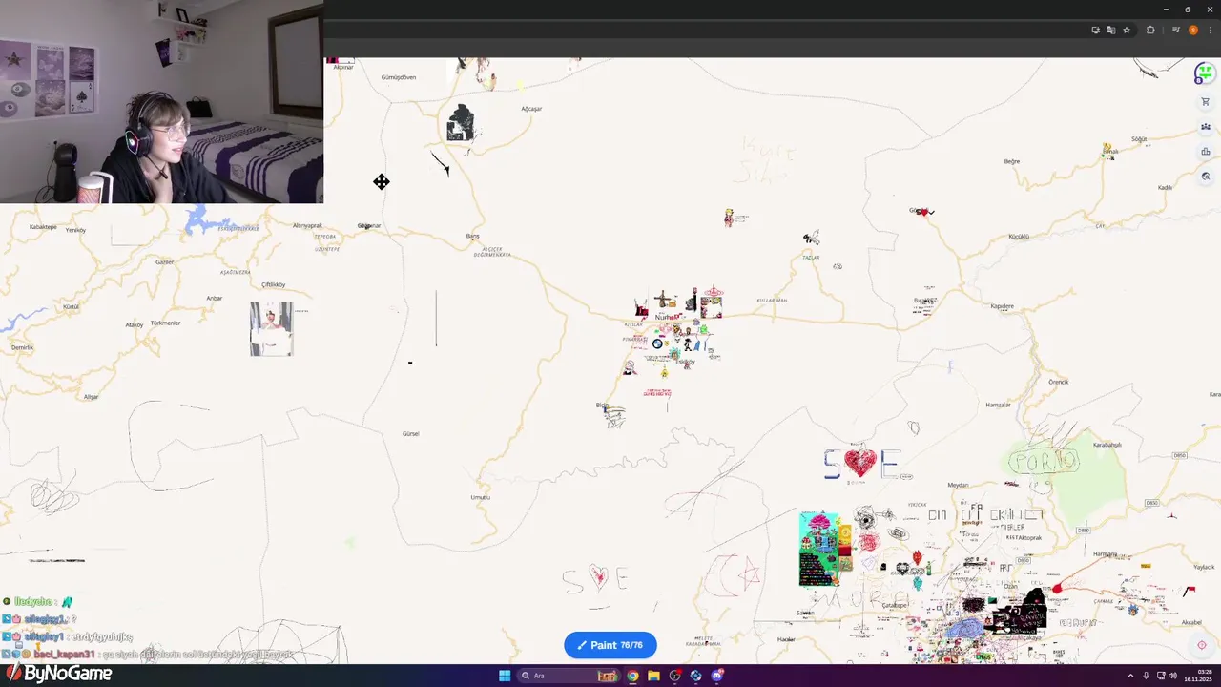Click the Beğre map label
This screenshot has width=1221, height=687.
tap(1012, 161)
